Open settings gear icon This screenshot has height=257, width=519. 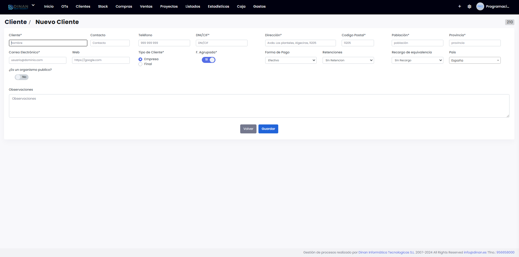[469, 7]
